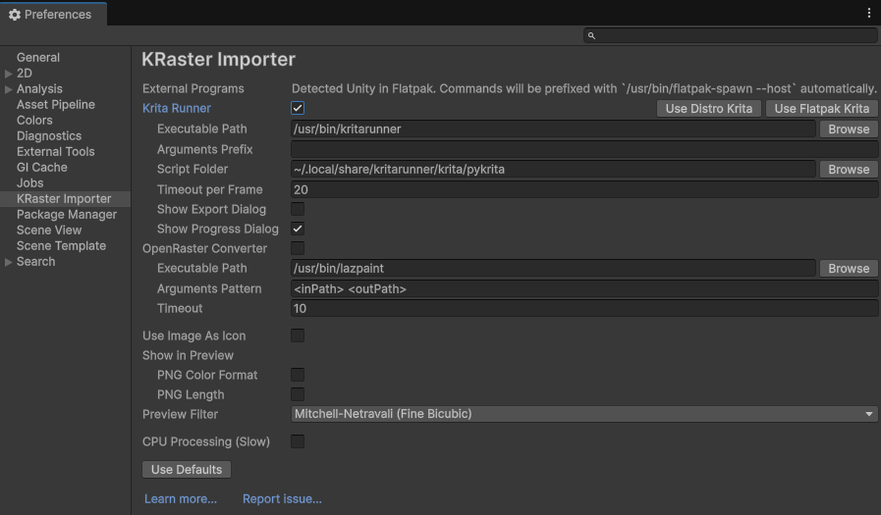Browse for Script Folder

click(x=849, y=170)
